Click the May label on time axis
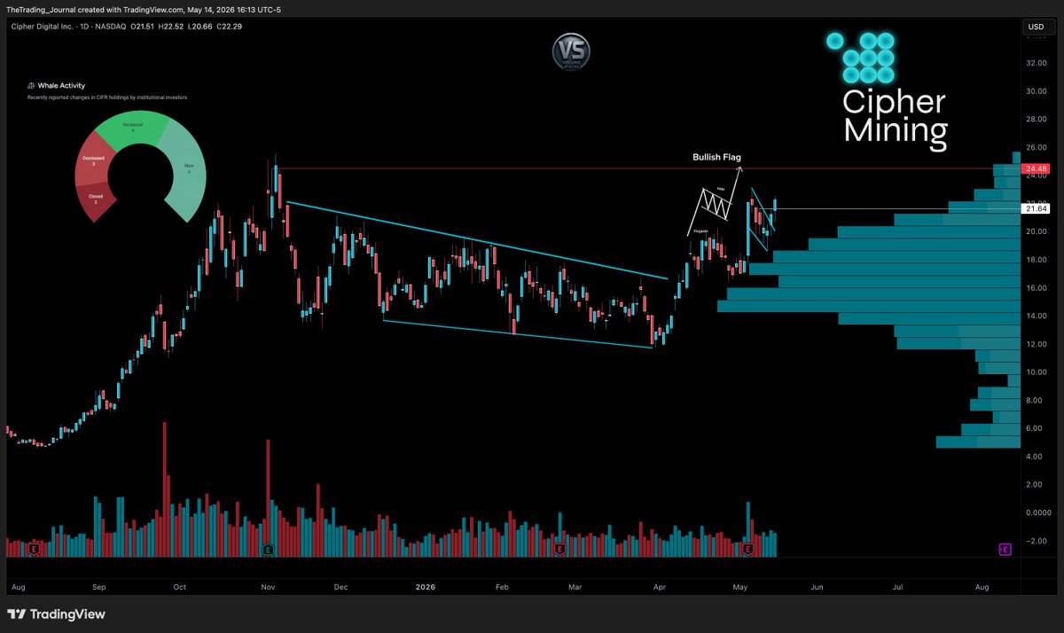 [x=741, y=587]
